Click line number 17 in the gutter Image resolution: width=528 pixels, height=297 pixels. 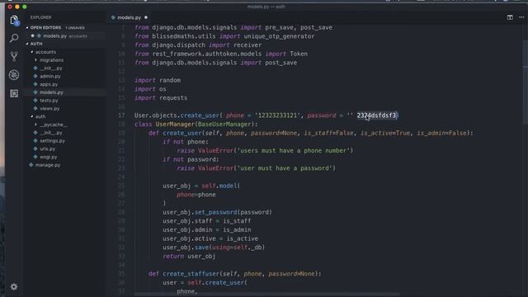(x=121, y=115)
